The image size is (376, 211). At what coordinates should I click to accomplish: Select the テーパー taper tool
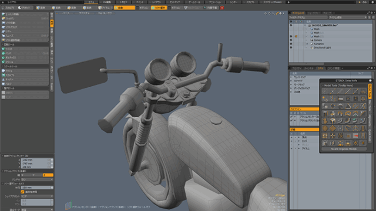pos(25,80)
